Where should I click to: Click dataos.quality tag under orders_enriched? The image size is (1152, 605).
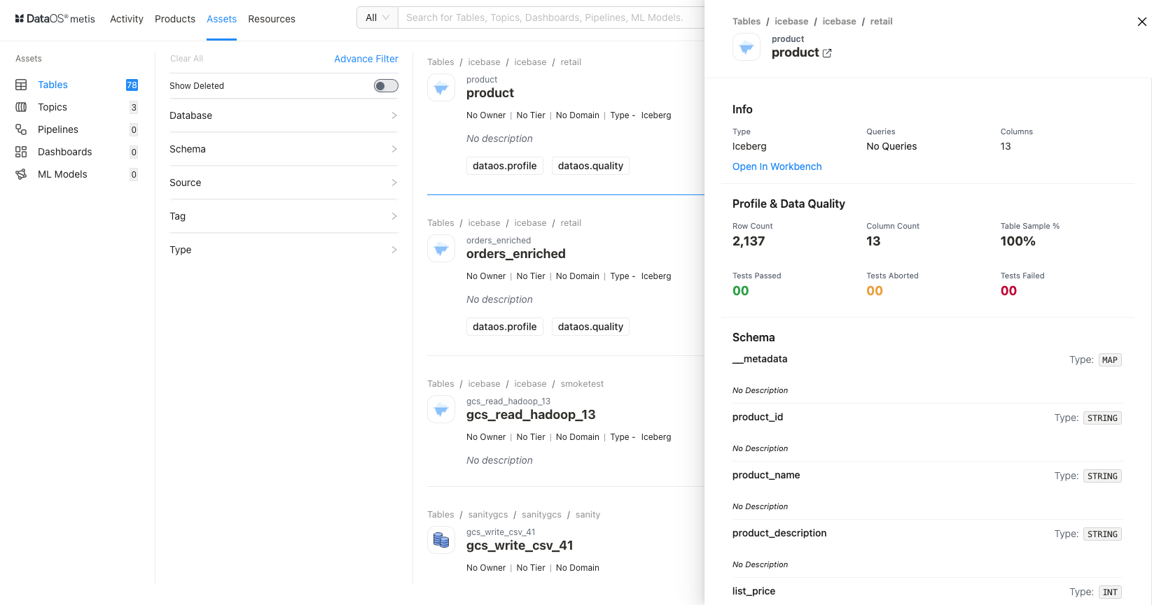click(x=590, y=327)
